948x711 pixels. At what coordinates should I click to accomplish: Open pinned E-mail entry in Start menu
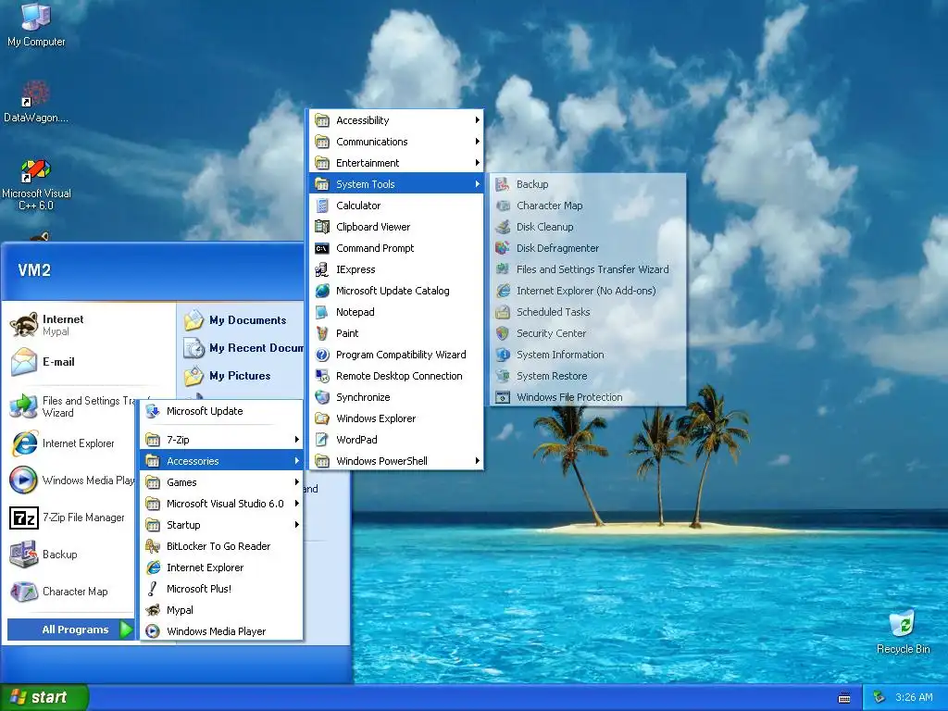(90, 362)
